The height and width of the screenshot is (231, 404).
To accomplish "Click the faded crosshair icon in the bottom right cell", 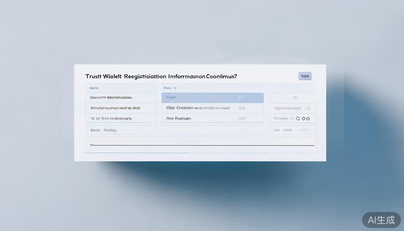I will pyautogui.click(x=304, y=130).
